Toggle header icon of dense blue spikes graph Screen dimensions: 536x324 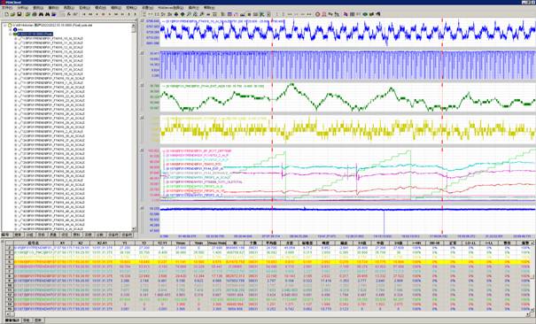click(x=143, y=53)
